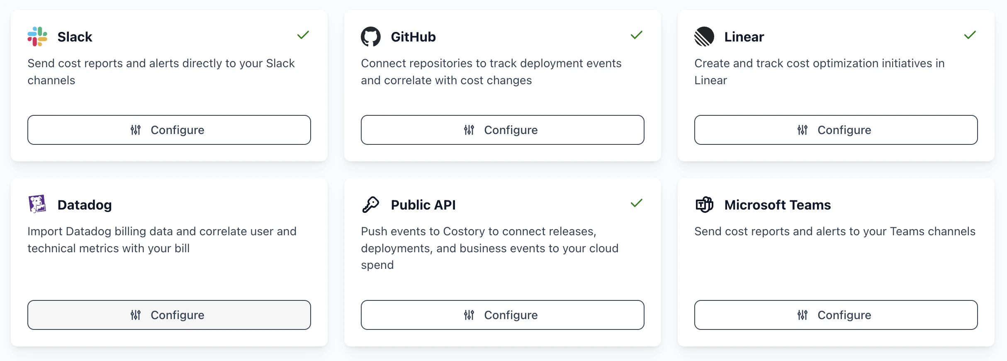Click the sliders icon inside Teams' Configure button

pyautogui.click(x=802, y=315)
